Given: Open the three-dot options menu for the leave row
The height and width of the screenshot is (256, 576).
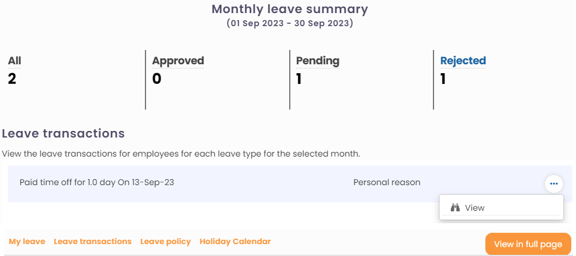Looking at the screenshot, I should coord(554,184).
